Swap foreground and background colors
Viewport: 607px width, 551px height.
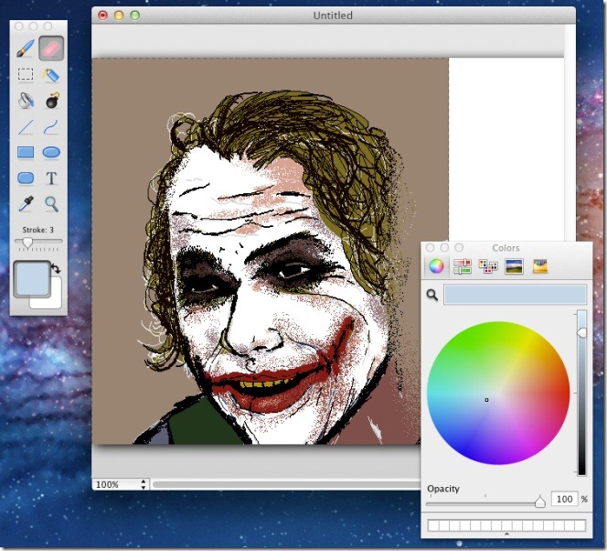56,267
